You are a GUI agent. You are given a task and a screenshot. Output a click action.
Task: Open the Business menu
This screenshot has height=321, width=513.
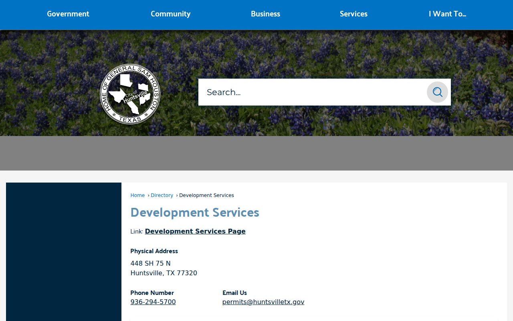point(265,14)
